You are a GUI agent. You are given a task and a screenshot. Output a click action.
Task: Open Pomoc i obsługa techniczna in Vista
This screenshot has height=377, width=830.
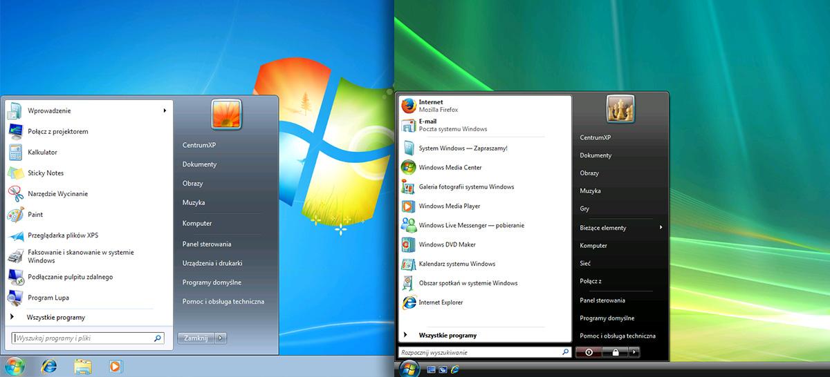tap(618, 336)
